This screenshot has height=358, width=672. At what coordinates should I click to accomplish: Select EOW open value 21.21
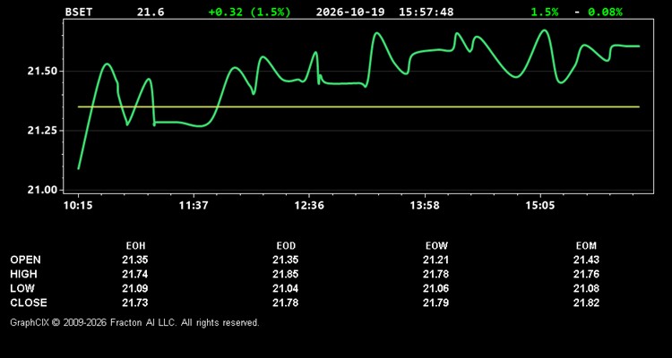435,260
